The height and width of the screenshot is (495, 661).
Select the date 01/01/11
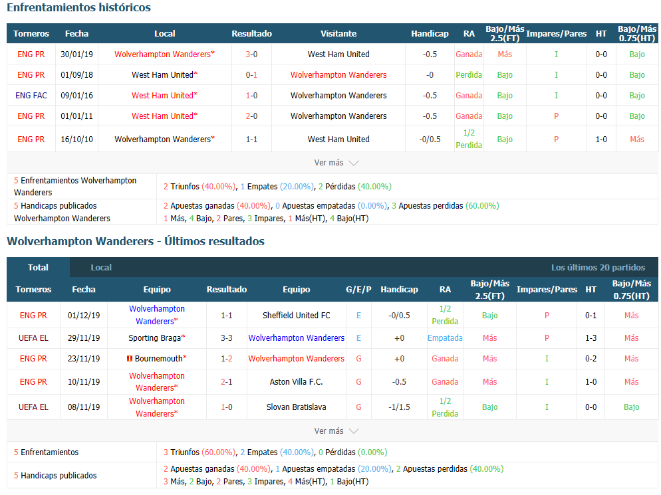coord(76,116)
